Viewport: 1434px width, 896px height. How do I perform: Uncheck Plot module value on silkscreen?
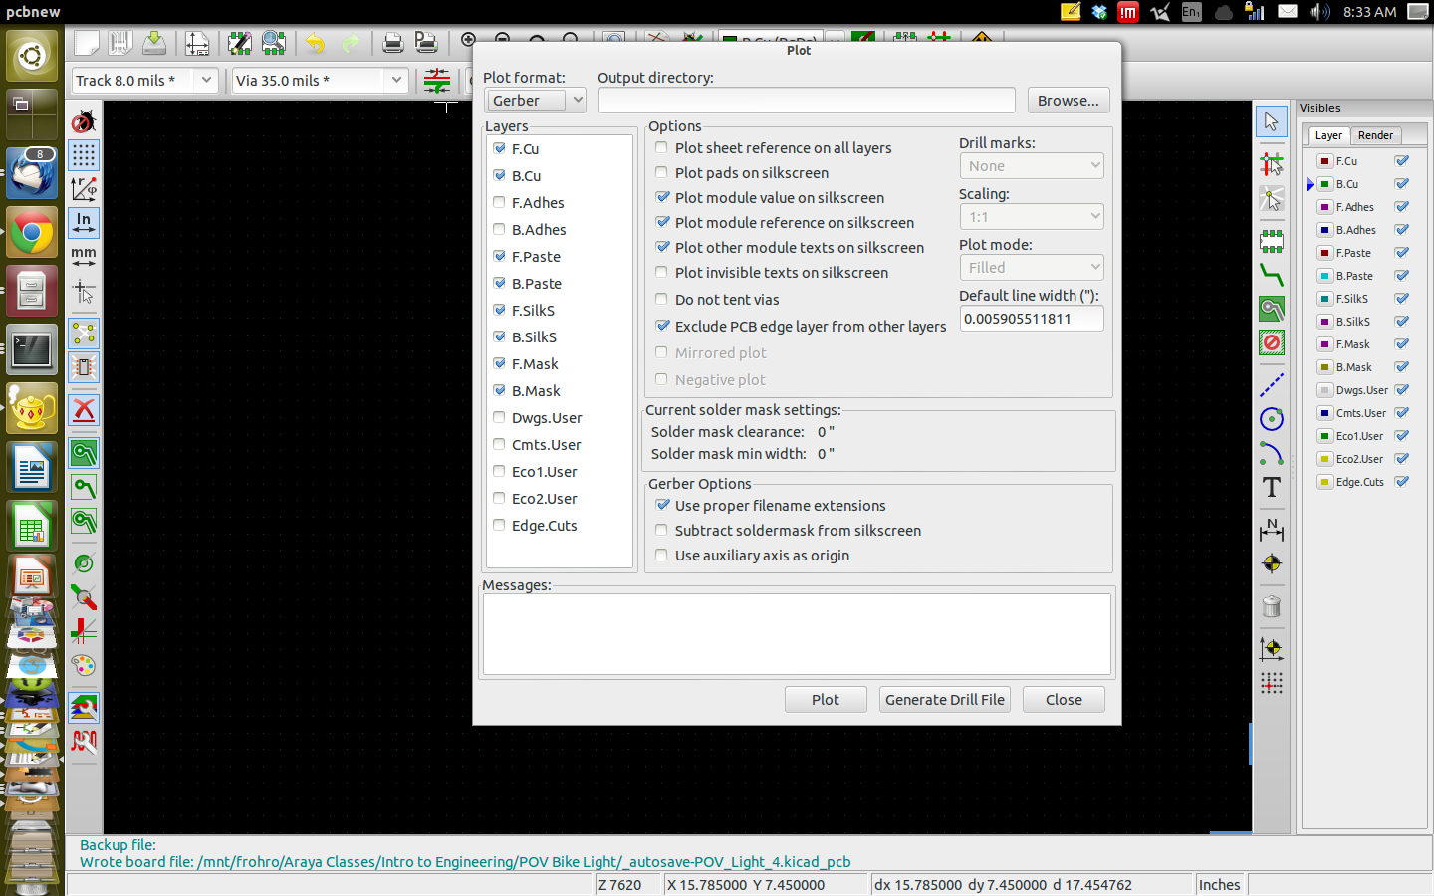(662, 197)
